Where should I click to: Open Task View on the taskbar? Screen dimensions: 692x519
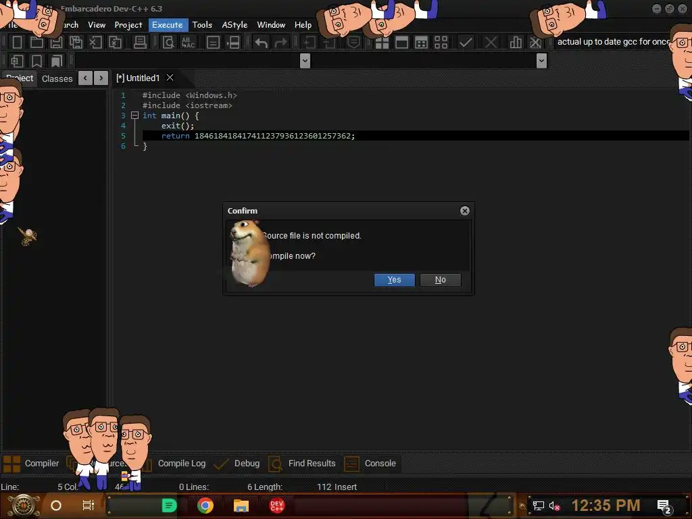click(89, 505)
